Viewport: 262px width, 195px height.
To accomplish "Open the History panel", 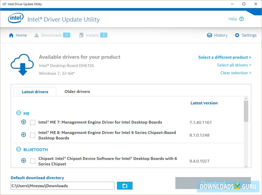I will click(217, 35).
